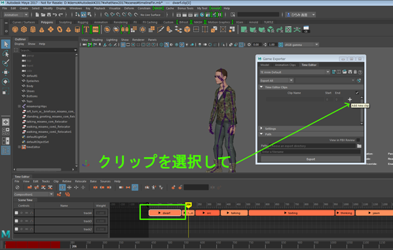Click the SVG shelf icon
The image size is (393, 250).
[96, 29]
